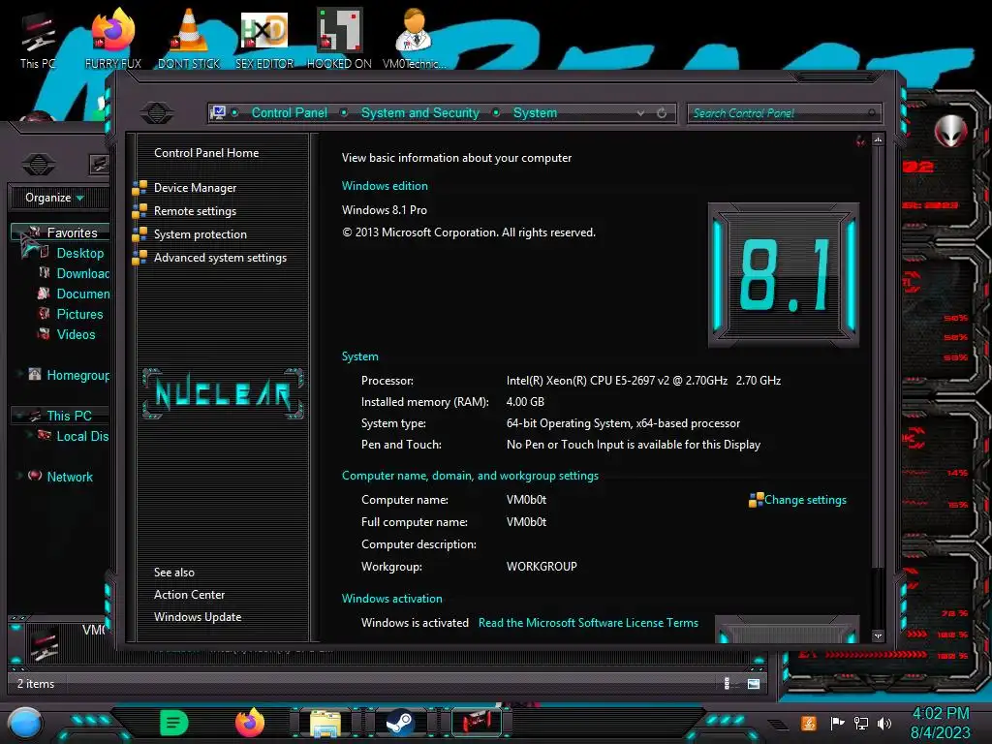The image size is (992, 744).
Task: Click the scroll down arrow in System window
Action: click(x=878, y=635)
